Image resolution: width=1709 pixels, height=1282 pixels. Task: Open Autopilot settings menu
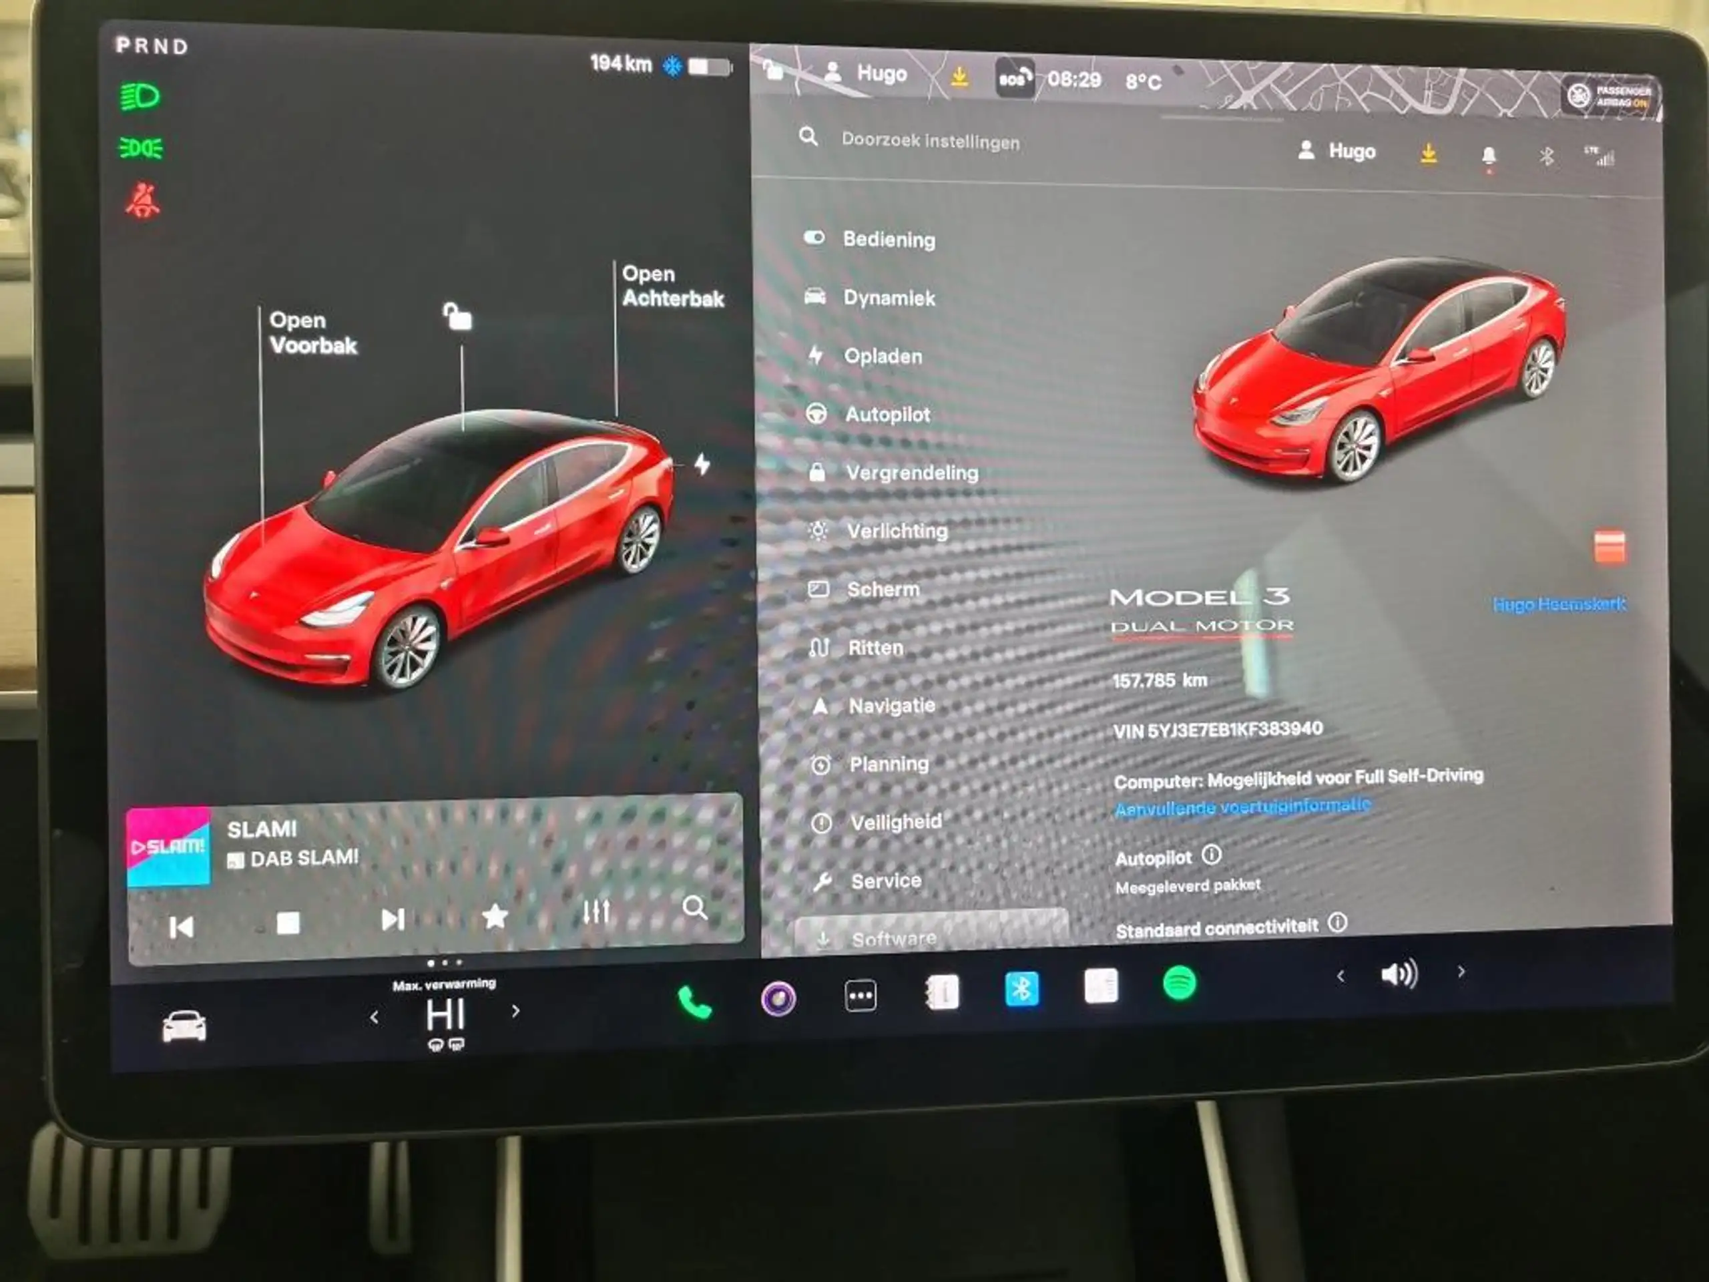click(889, 415)
